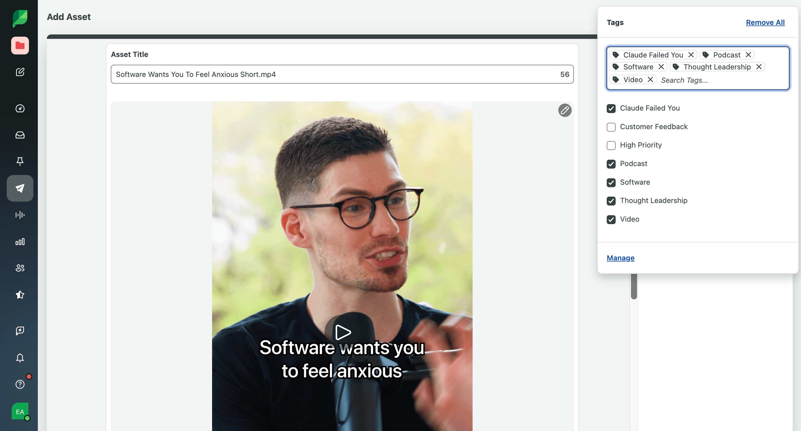Viewport: 801px width, 431px height.
Task: Open the Compose pencil icon in sidebar
Action: coord(20,72)
